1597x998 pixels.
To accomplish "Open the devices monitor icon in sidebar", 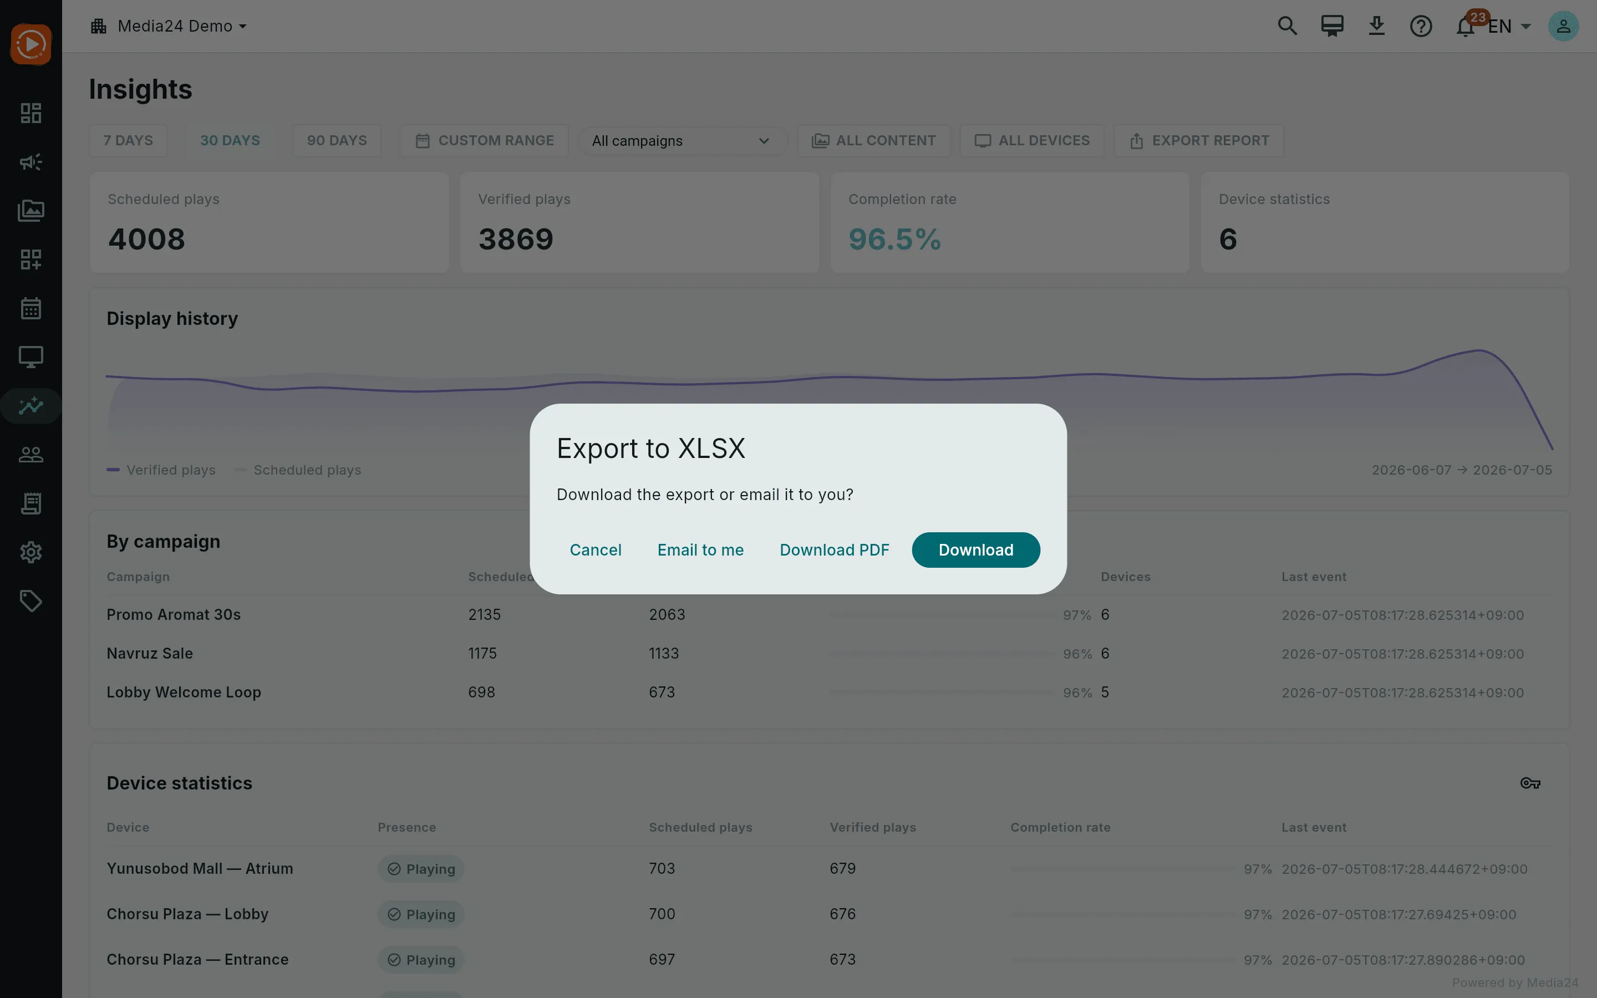I will (31, 357).
